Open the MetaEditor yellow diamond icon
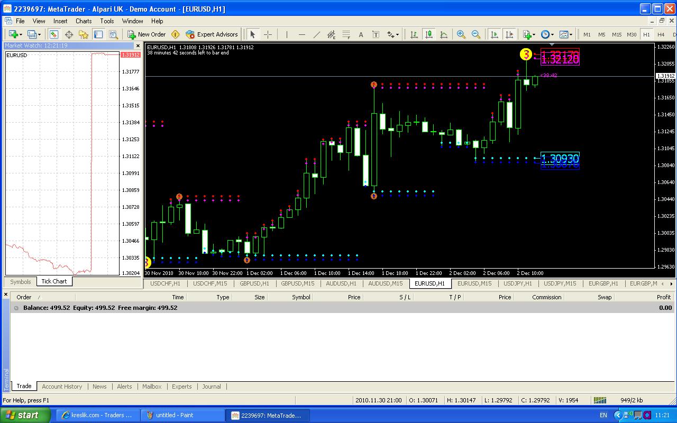Viewport: 677px width, 423px height. pyautogui.click(x=175, y=34)
